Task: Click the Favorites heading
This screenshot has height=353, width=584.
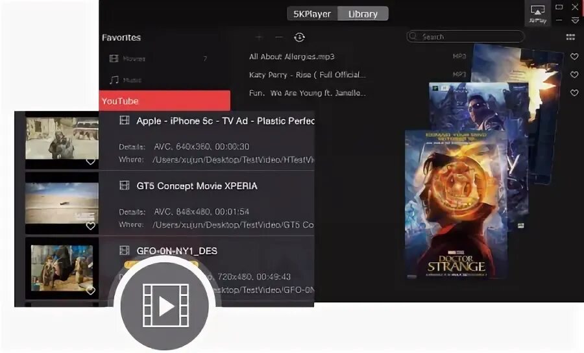Action: [x=121, y=38]
